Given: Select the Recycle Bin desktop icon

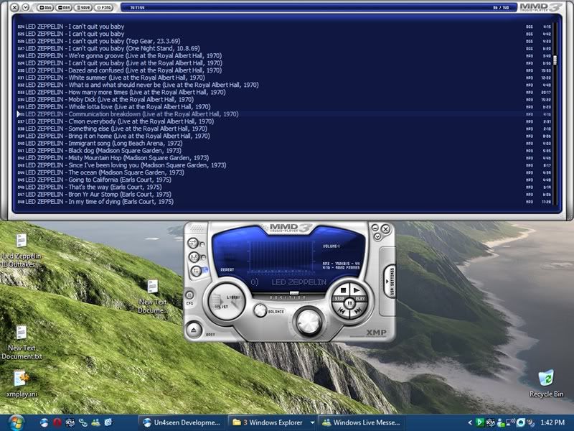Looking at the screenshot, I should (546, 384).
